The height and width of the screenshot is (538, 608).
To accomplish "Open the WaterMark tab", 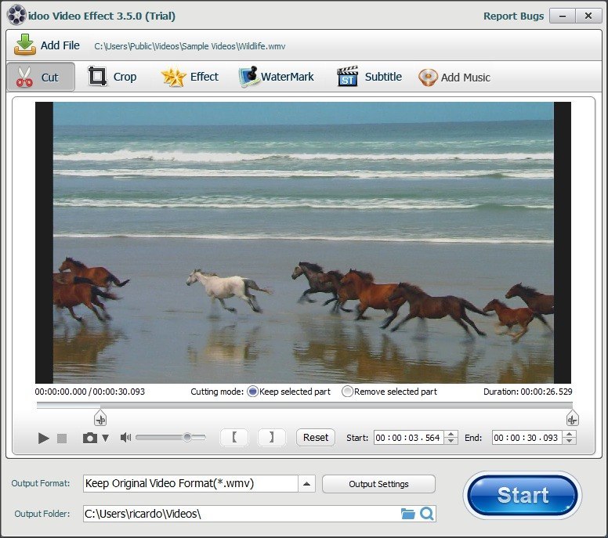I will click(x=276, y=77).
